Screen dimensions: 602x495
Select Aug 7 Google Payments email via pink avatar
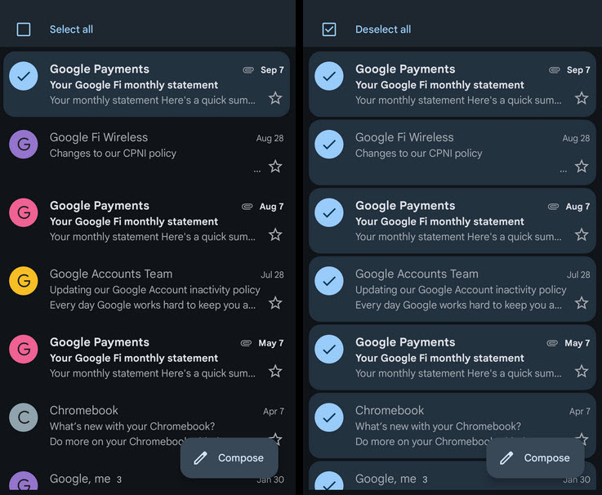(x=24, y=212)
